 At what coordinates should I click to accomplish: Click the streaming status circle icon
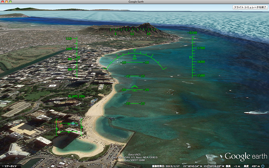coord(266,166)
